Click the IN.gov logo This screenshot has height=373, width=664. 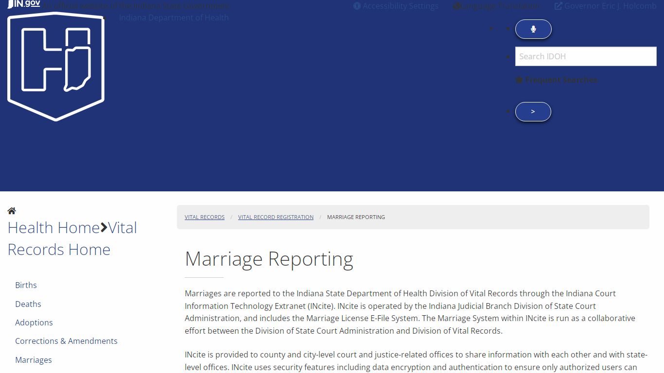(x=24, y=4)
